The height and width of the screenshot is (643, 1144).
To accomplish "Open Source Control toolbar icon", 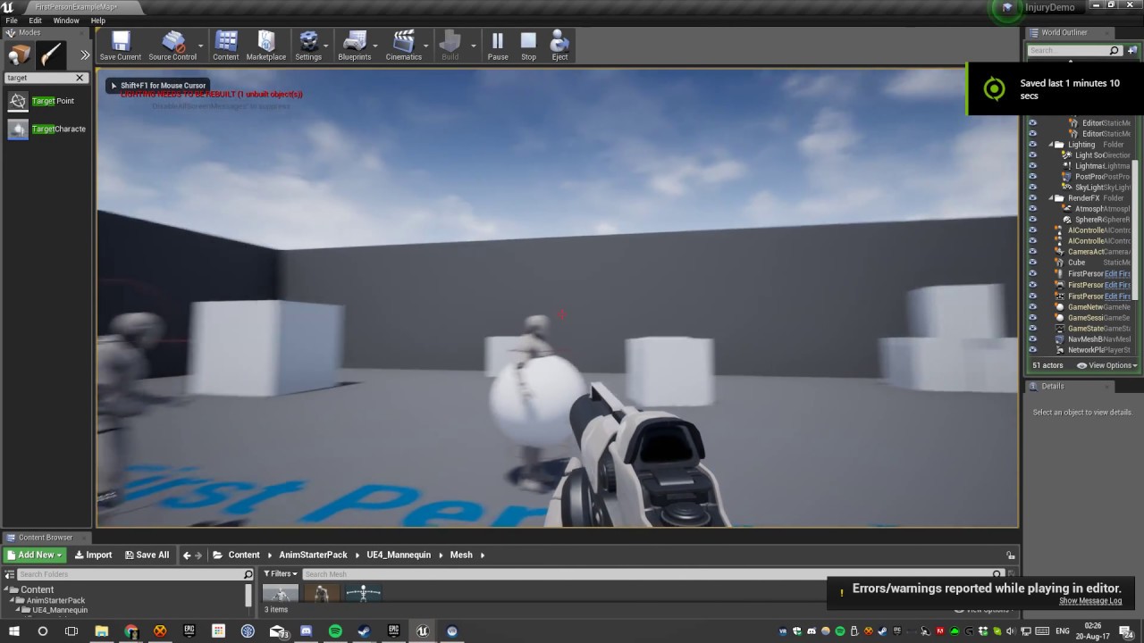I will pyautogui.click(x=172, y=46).
